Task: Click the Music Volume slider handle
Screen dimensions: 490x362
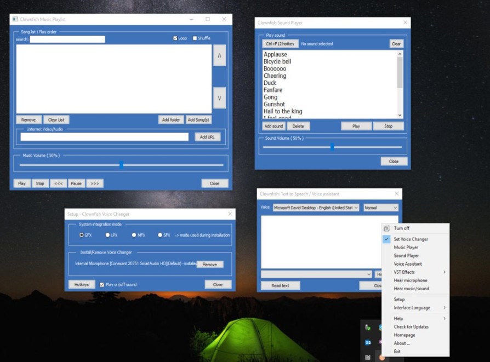Action: tap(121, 165)
